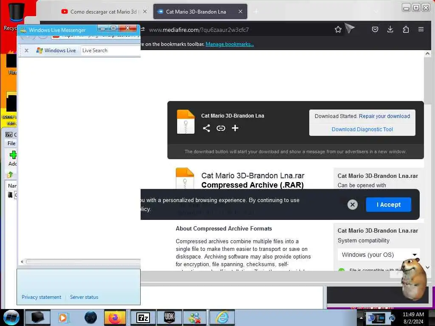Viewport: 435px width, 326px height.
Task: Open UDK from the taskbar
Action: [x=169, y=318]
